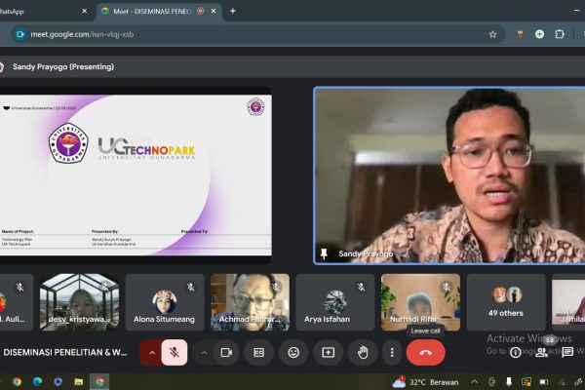Click the DISEMINASI PENELITIAN meeting title
585x390 pixels.
pyautogui.click(x=65, y=352)
